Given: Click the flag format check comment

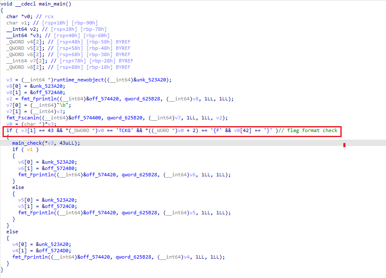Looking at the screenshot, I should (x=308, y=130).
